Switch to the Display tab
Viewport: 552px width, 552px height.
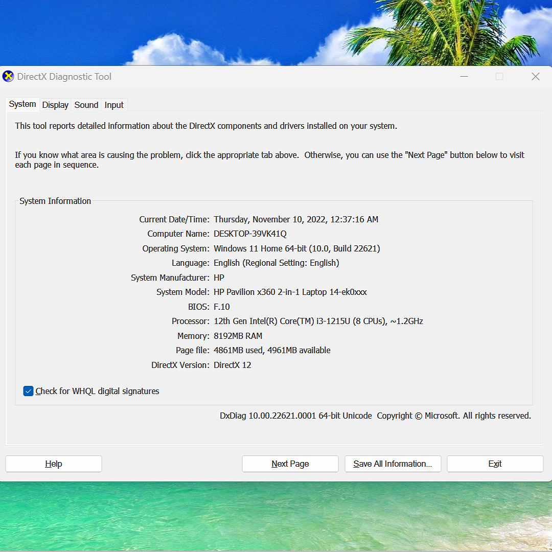55,105
